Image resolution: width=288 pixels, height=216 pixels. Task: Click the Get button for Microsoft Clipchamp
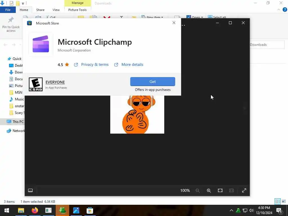pyautogui.click(x=152, y=82)
